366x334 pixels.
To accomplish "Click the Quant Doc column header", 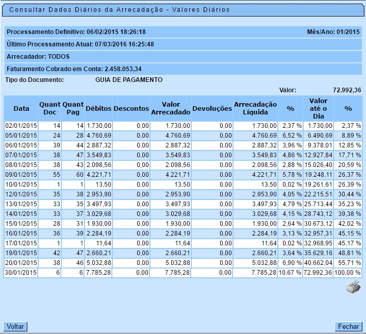I will tap(49, 109).
